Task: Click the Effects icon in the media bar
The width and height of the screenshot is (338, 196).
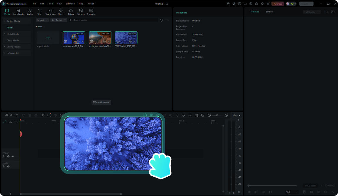Action: [61, 12]
